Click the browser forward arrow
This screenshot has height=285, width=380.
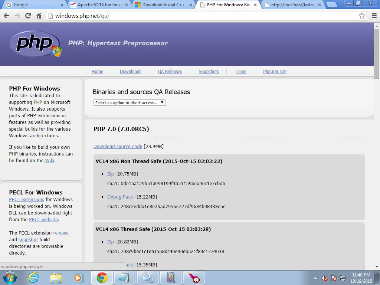(x=17, y=16)
